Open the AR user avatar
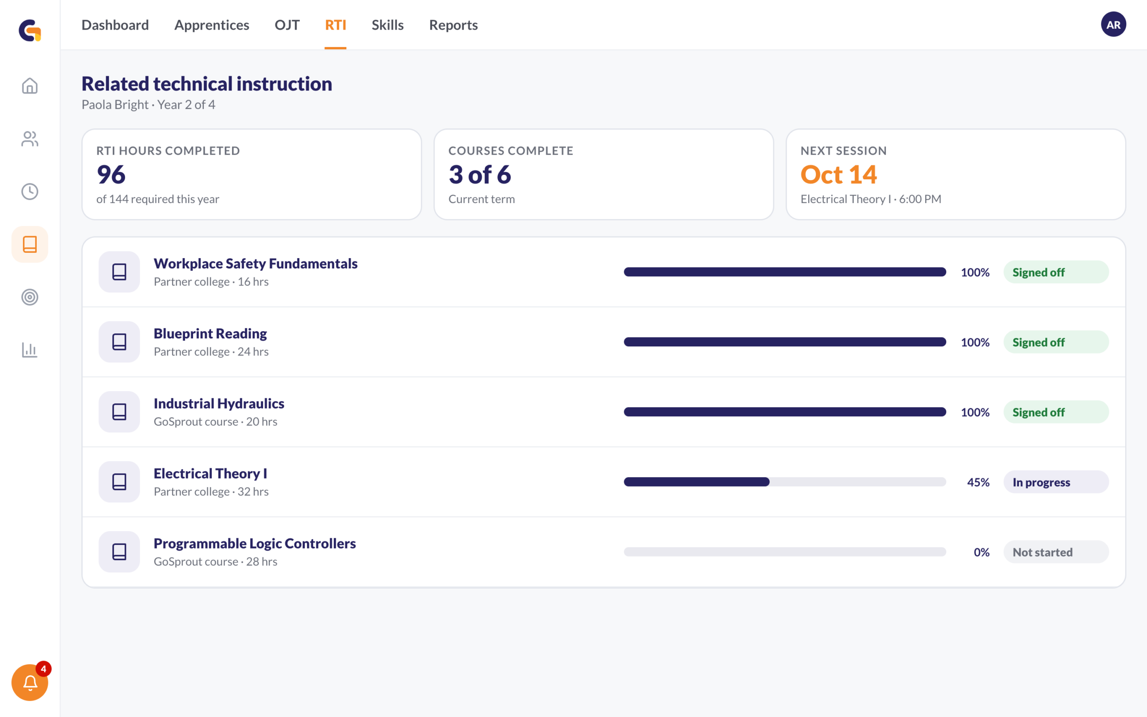The width and height of the screenshot is (1147, 717). pyautogui.click(x=1113, y=25)
